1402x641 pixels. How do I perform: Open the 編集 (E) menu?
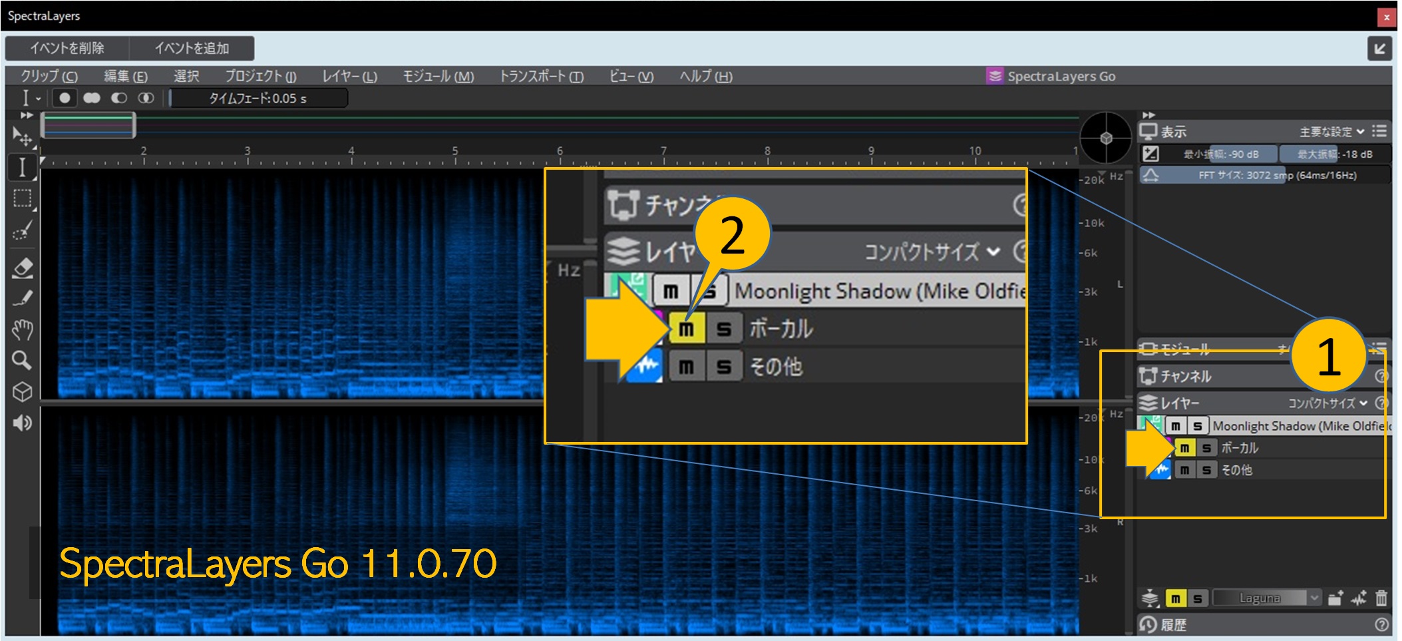pyautogui.click(x=126, y=77)
